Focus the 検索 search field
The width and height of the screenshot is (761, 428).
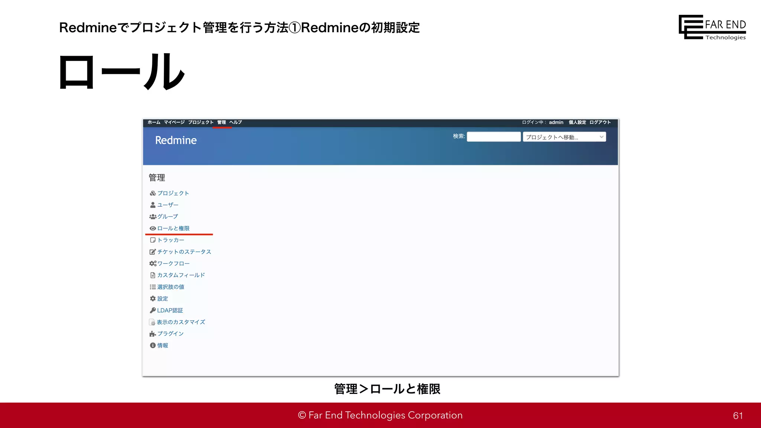494,137
